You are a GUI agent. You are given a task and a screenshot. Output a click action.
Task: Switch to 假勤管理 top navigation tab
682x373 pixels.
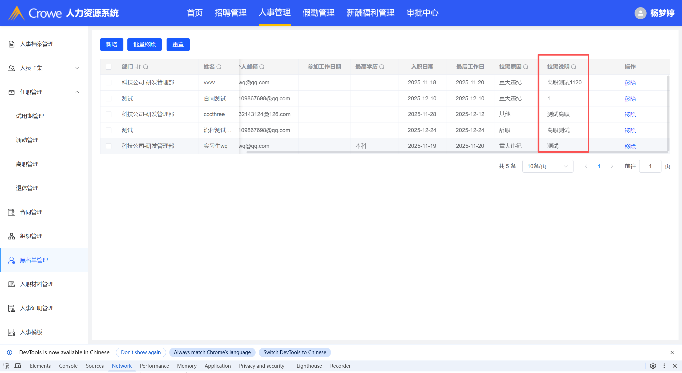318,13
